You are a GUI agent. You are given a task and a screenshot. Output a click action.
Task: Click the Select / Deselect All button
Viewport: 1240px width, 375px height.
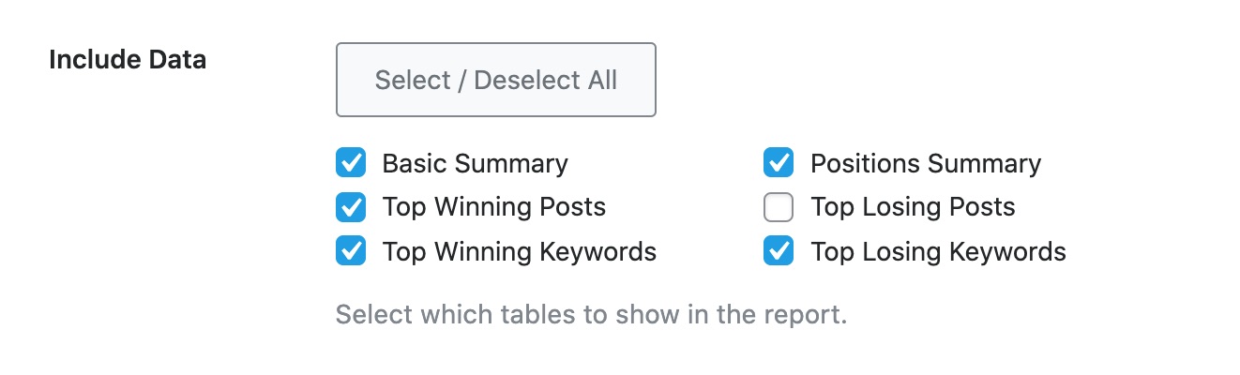coord(495,80)
